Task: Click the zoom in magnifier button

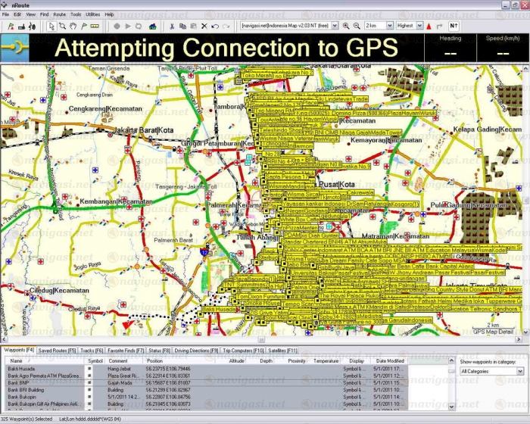Action: click(345, 25)
